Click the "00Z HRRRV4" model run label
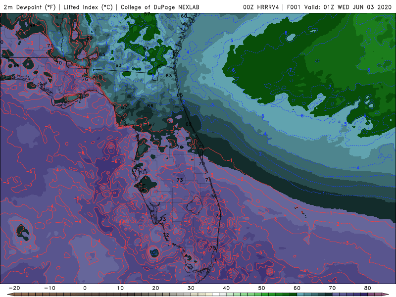The height and width of the screenshot is (297, 396). tap(261, 7)
